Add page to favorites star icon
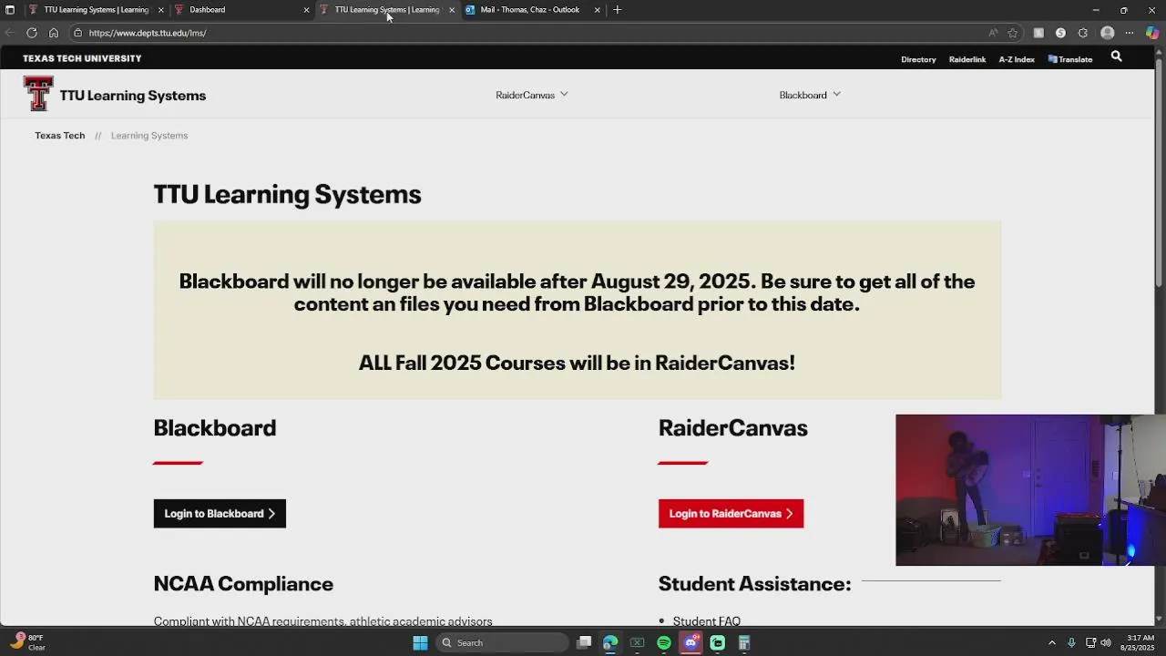Image resolution: width=1166 pixels, height=656 pixels. (x=1012, y=33)
